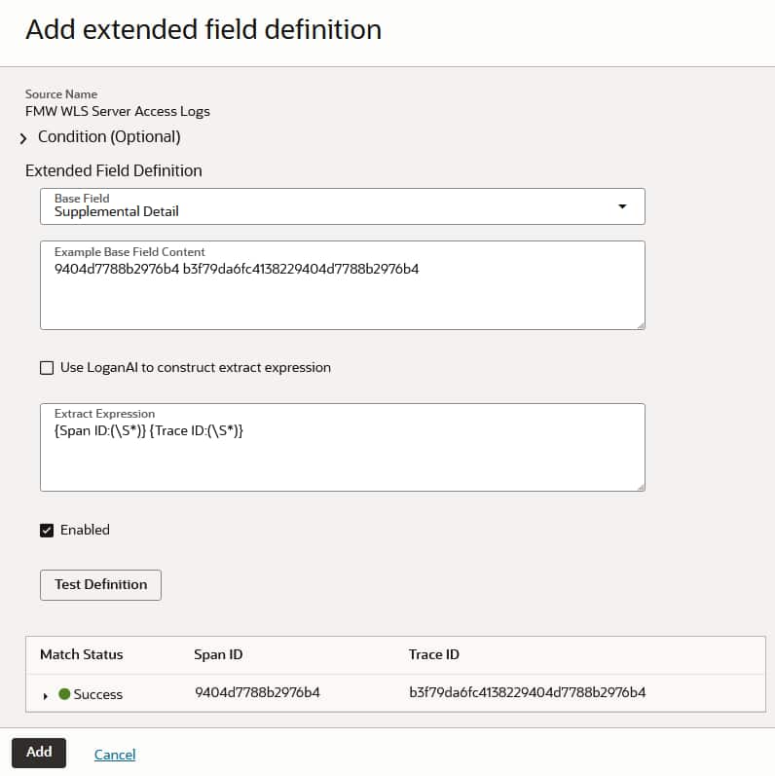
Task: Click resize handle of Extract Expression box
Action: pyautogui.click(x=639, y=485)
